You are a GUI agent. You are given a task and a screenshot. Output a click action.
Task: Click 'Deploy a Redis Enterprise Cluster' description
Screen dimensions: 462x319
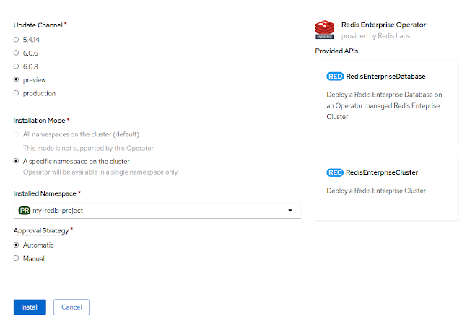376,191
